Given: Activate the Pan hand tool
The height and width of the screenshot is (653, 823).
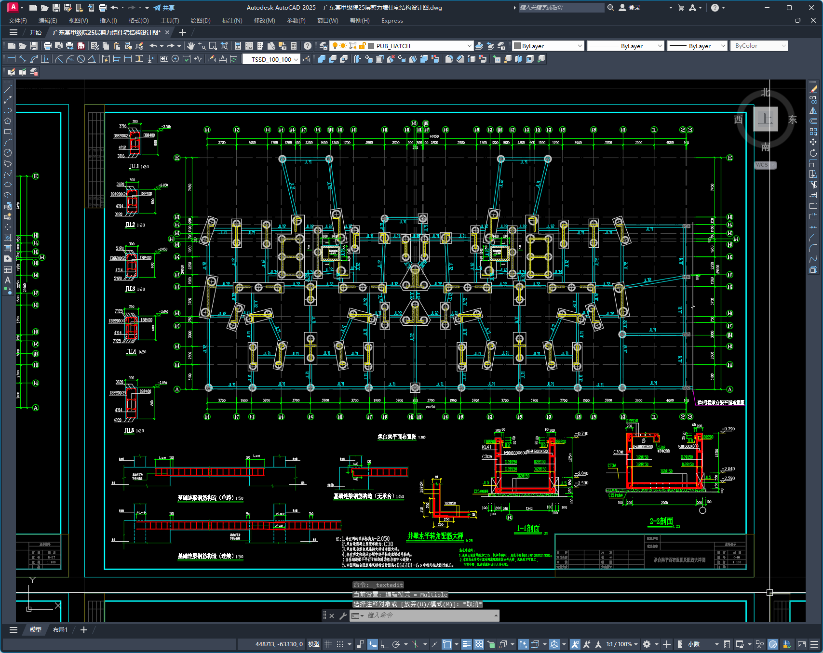Looking at the screenshot, I should [191, 46].
